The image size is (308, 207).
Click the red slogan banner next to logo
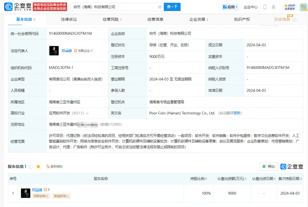(50, 7)
